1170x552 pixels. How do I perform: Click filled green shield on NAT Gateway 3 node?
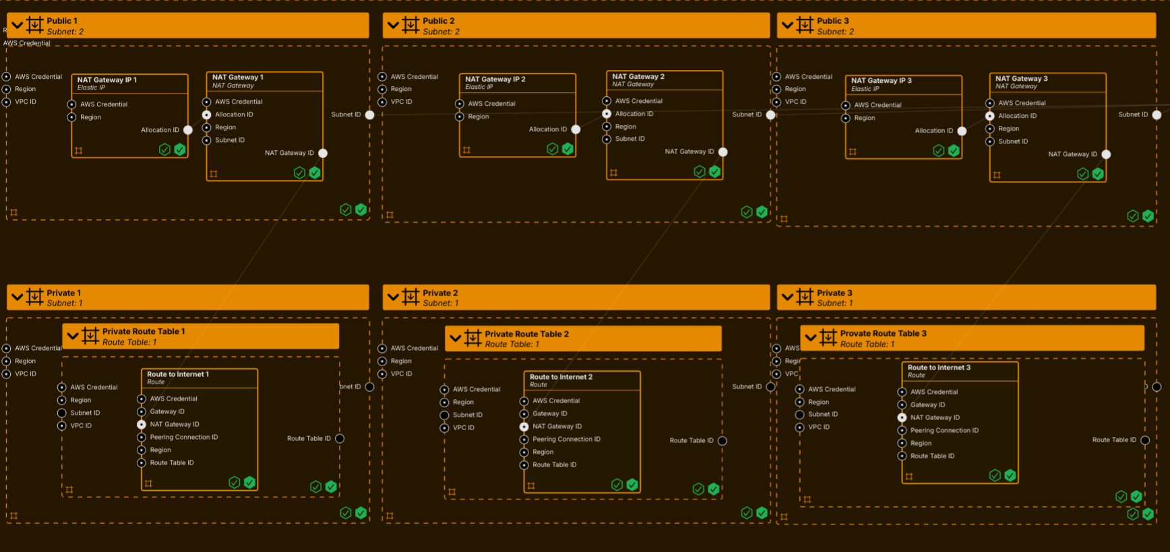(1098, 174)
